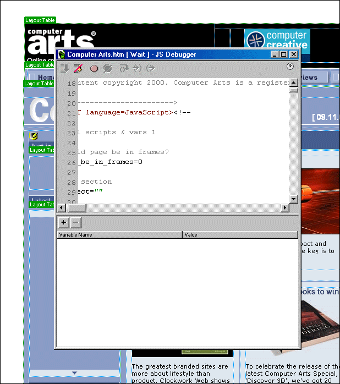Click line number 26 in the gutter
The width and height of the screenshot is (340, 384).
72,163
